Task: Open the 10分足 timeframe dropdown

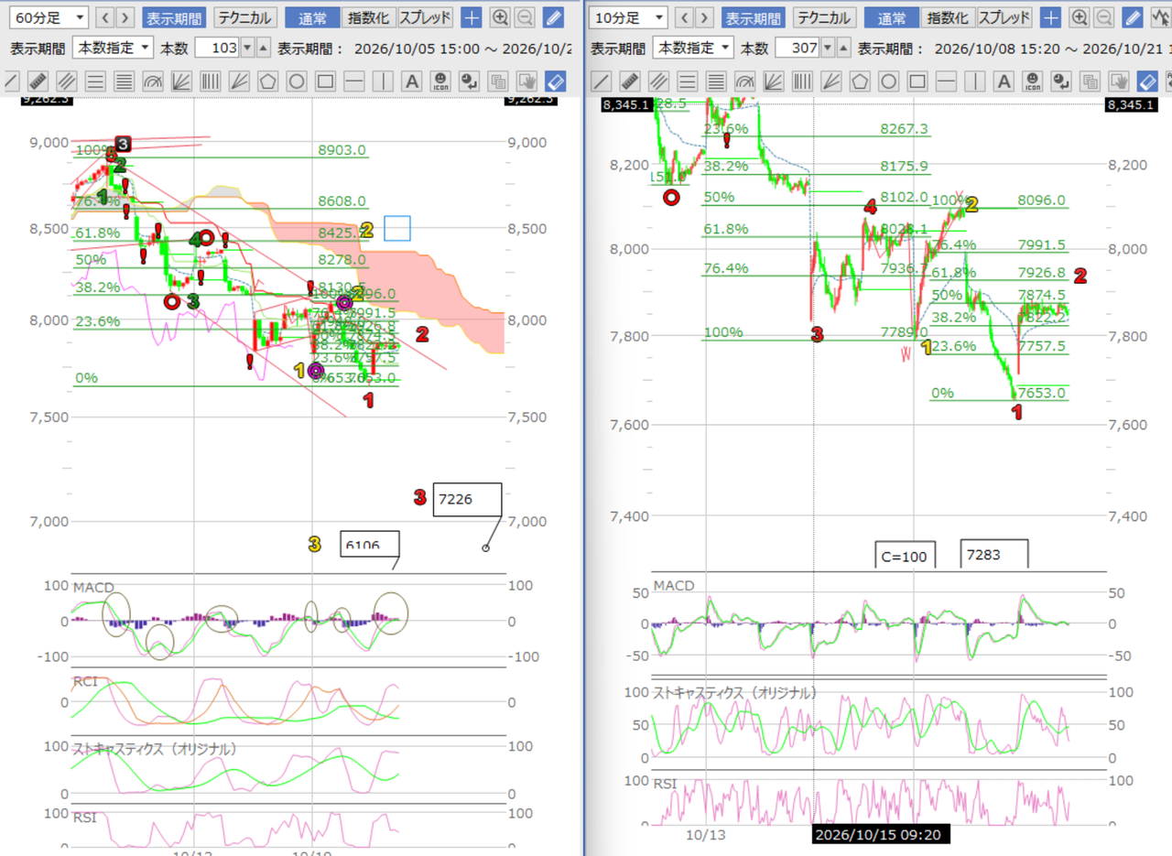Action: coord(628,17)
